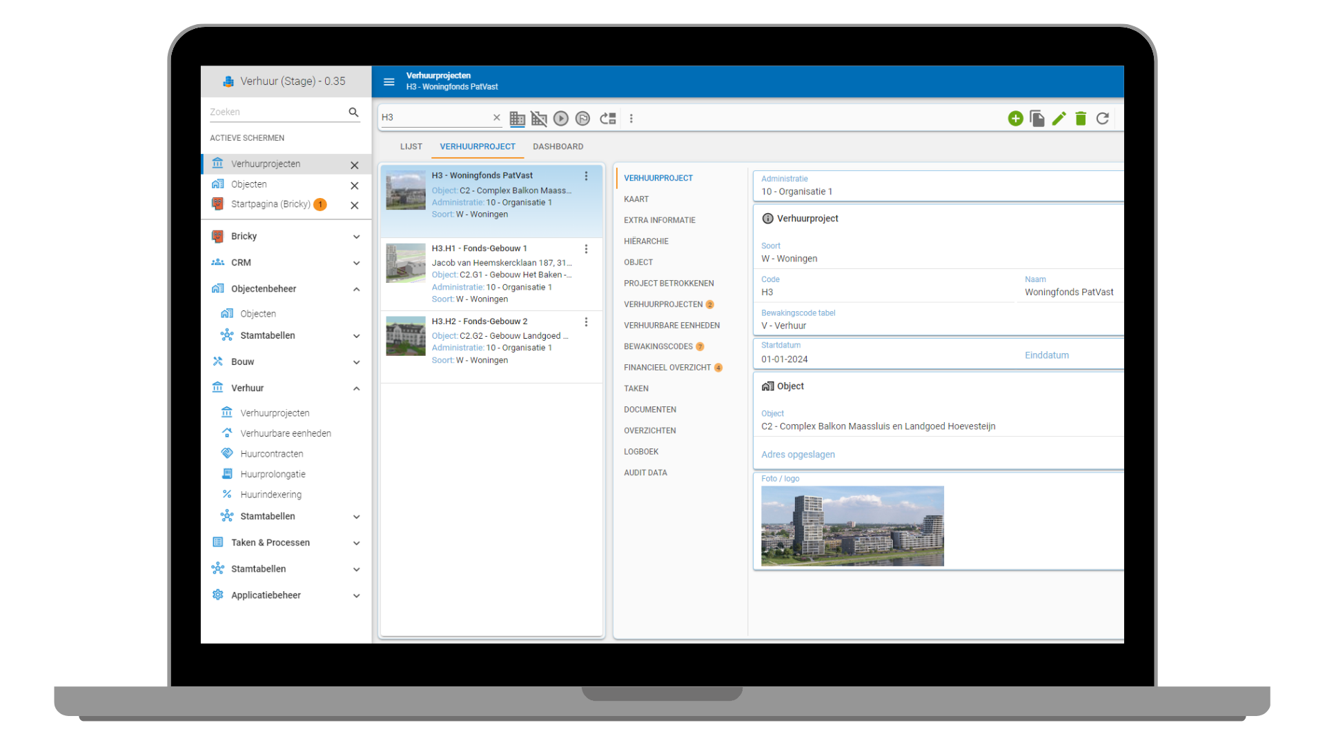
Task: Collapse the Verhuur menu section
Action: point(356,388)
